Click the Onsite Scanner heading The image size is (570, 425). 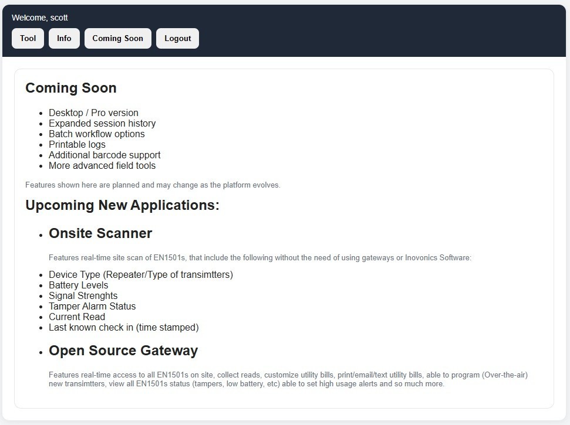[x=100, y=233]
